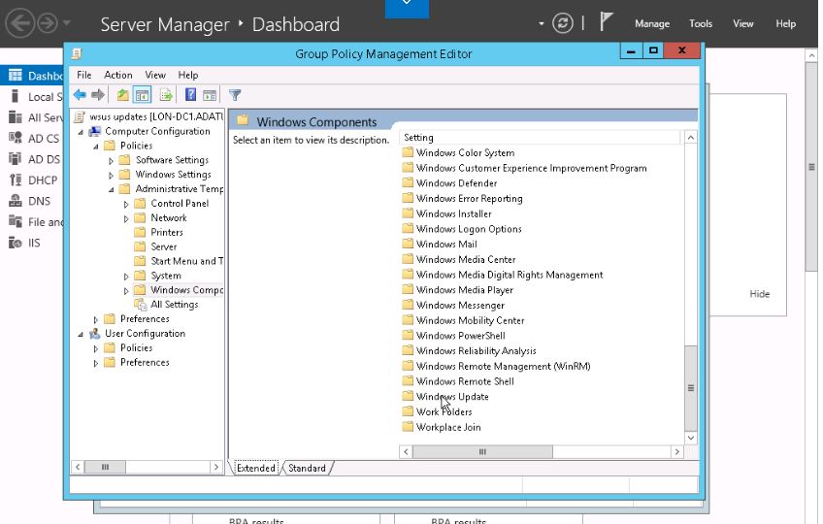This screenshot has height=524, width=823.
Task: Open the Help toolbar icon
Action: tap(190, 95)
